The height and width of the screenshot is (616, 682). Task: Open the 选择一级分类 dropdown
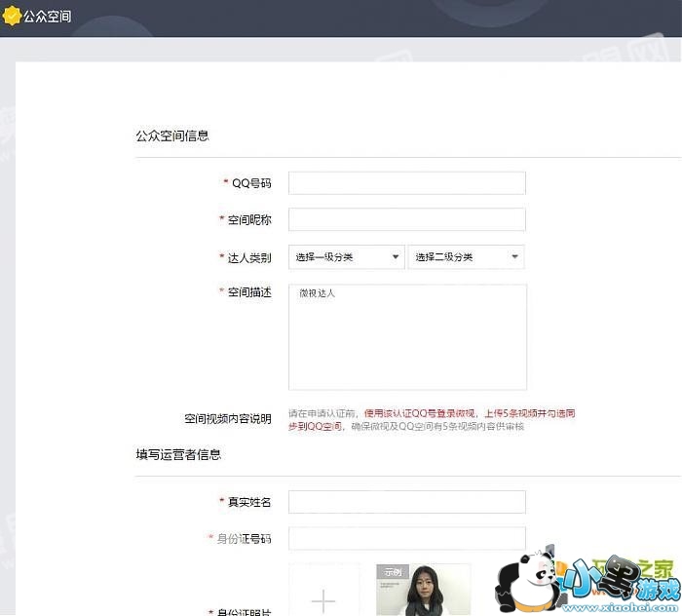[x=346, y=256]
